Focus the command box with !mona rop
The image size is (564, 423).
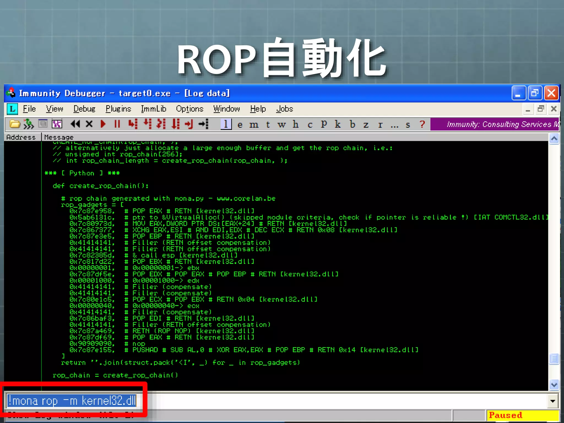277,401
